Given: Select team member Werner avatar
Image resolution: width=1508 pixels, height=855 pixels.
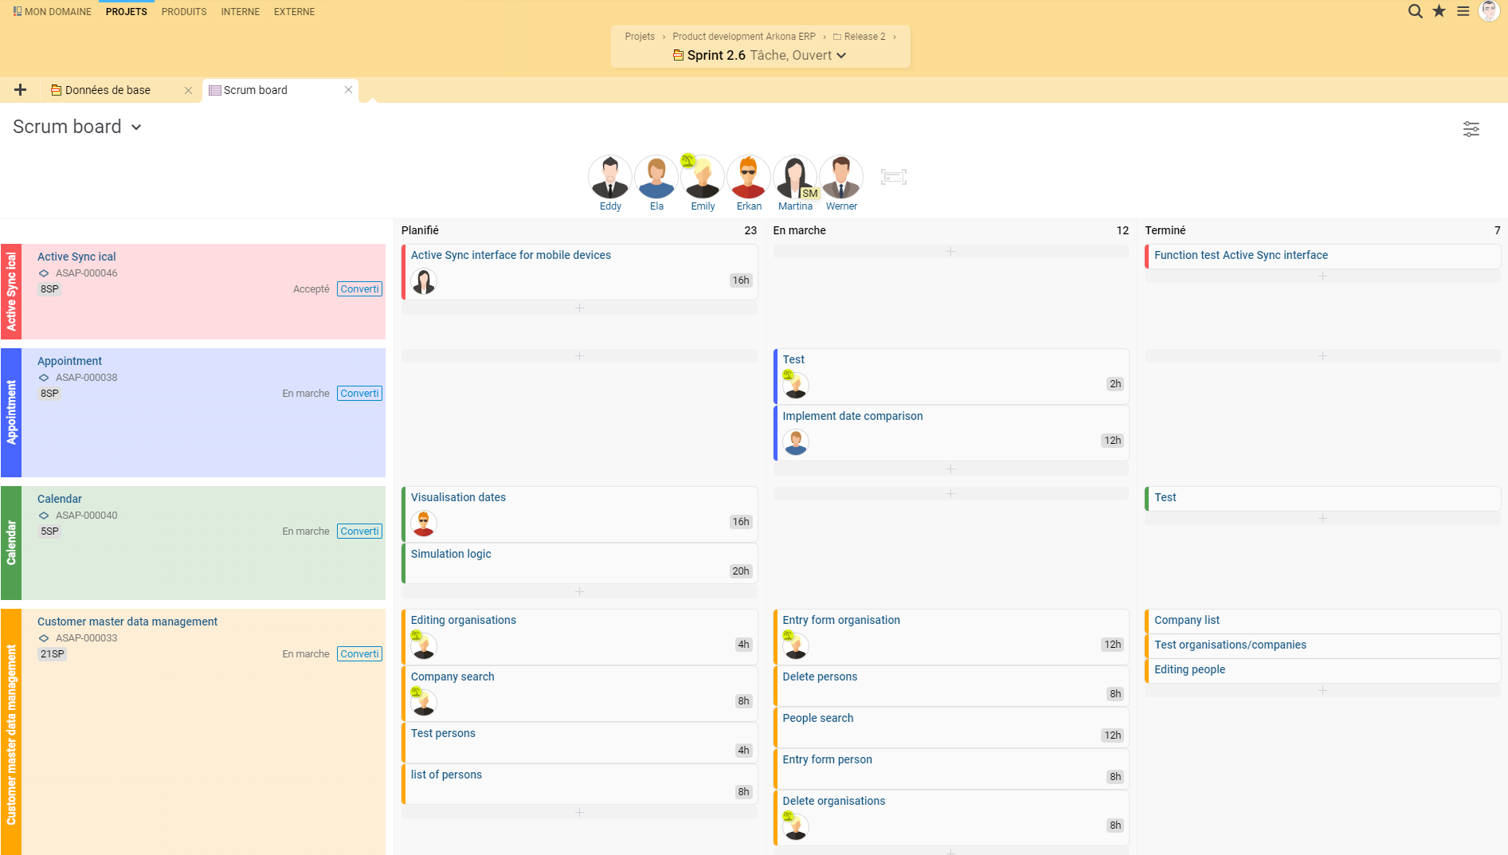Looking at the screenshot, I should click(x=841, y=177).
